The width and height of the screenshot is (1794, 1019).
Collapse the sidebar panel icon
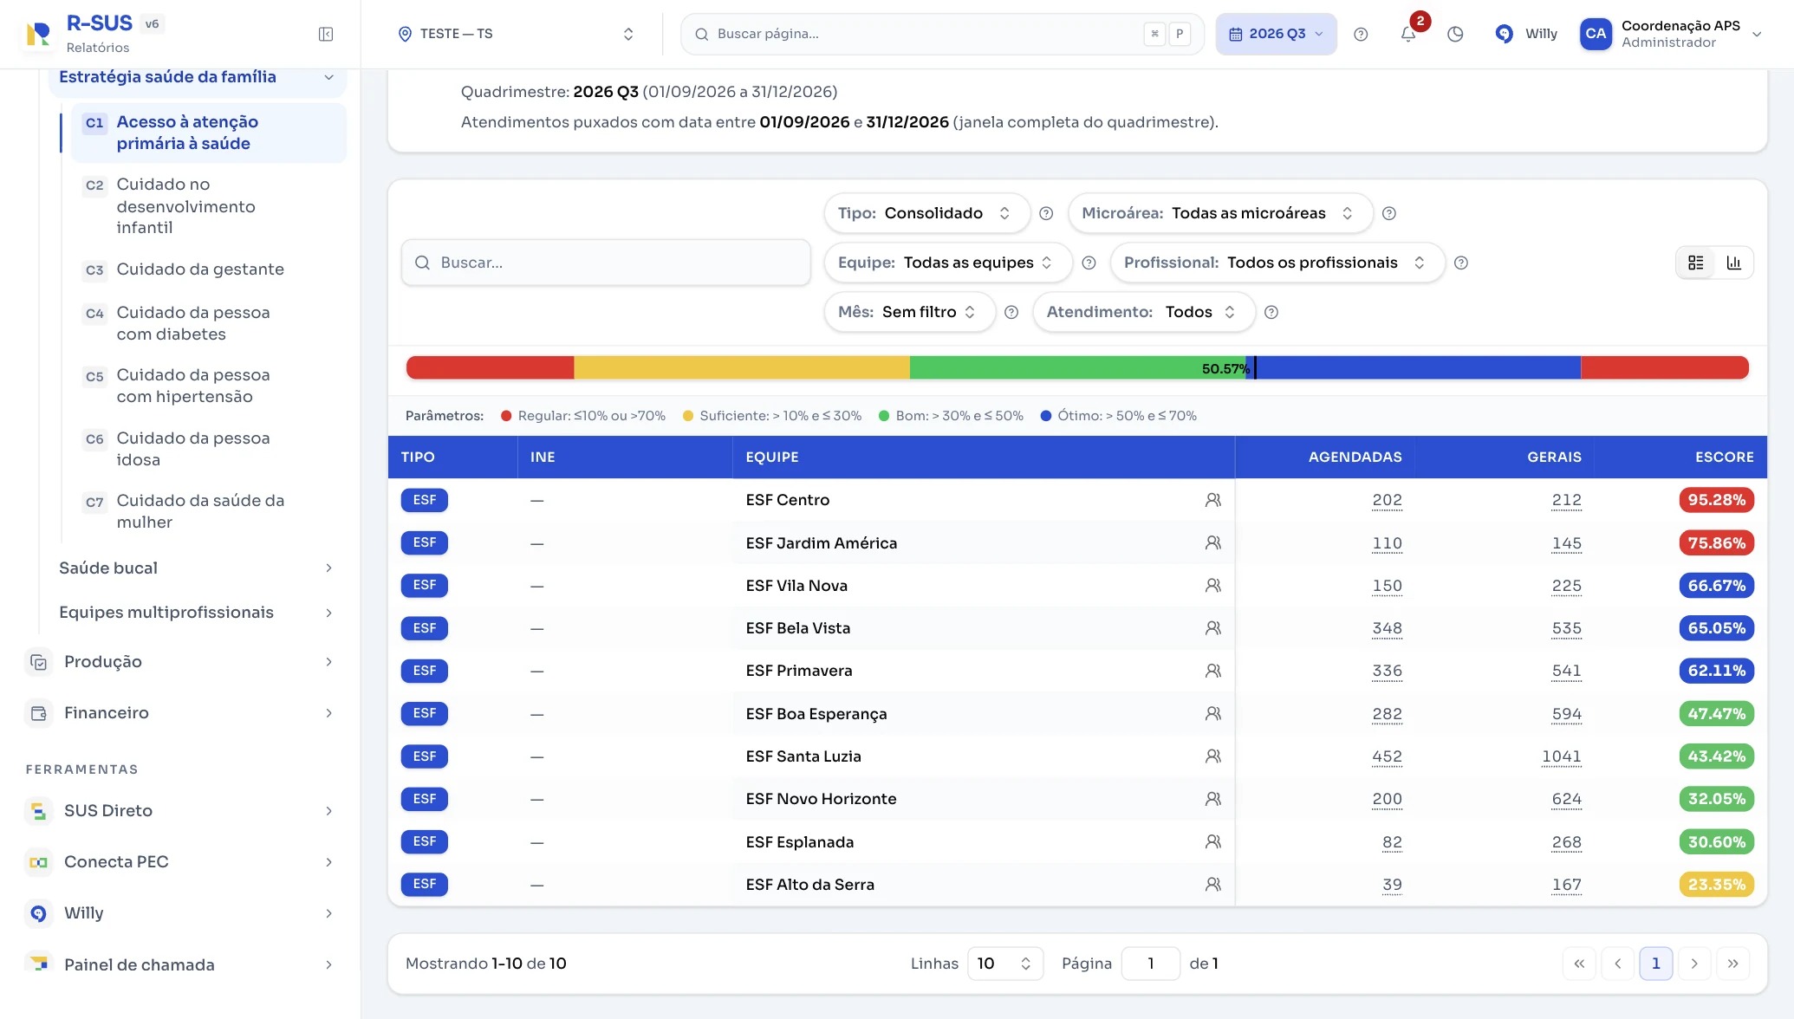326,34
